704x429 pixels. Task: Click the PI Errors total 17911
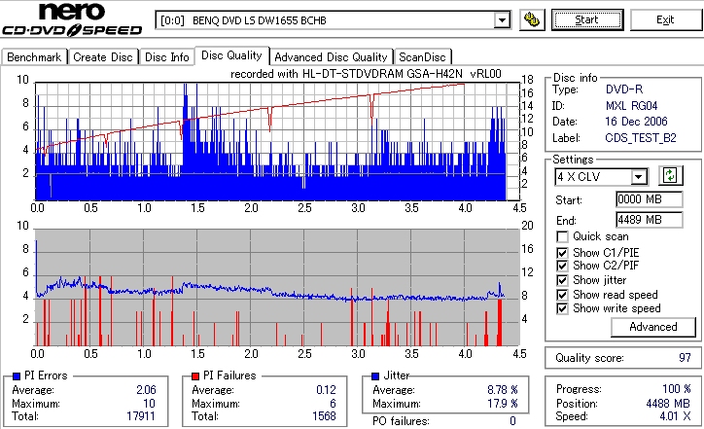[x=141, y=416]
